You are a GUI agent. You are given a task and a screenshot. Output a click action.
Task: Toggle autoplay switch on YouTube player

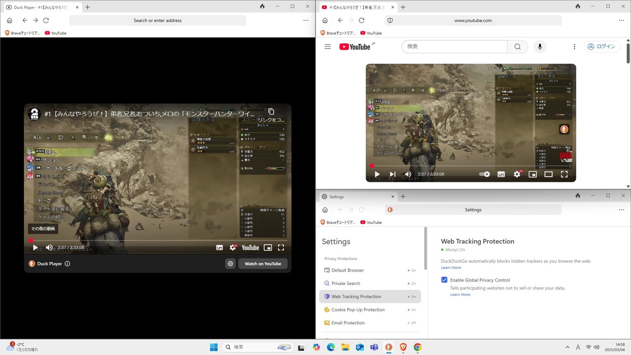click(485, 174)
